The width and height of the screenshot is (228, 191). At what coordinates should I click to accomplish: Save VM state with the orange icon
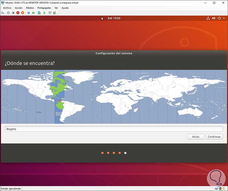[x=23, y=13]
